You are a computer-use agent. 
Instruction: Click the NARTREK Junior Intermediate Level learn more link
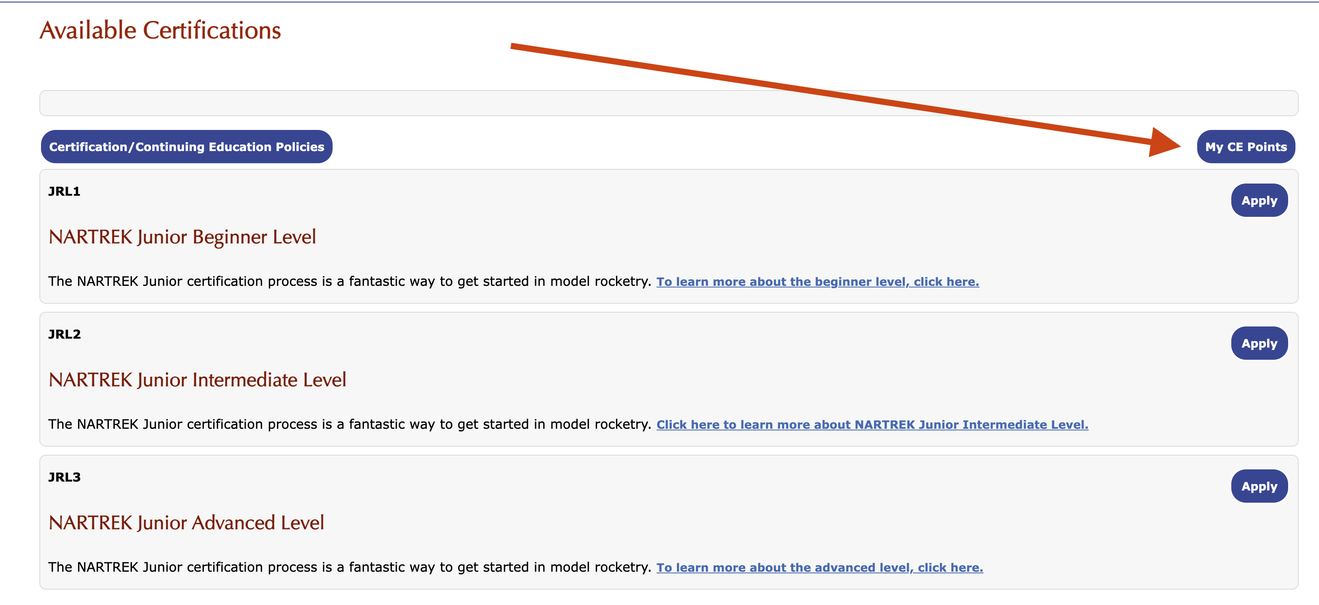(x=872, y=424)
